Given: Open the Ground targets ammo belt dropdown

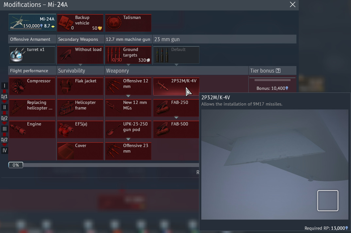Looking at the screenshot, I should click(128, 64).
